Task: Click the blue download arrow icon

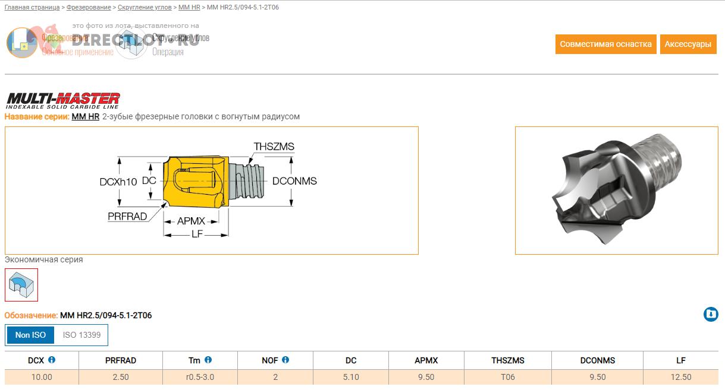Action: click(711, 314)
